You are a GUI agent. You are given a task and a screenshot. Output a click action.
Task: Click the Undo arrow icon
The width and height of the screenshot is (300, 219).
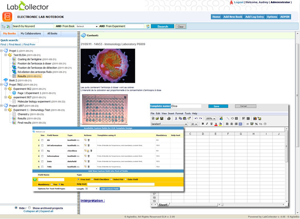(196, 119)
